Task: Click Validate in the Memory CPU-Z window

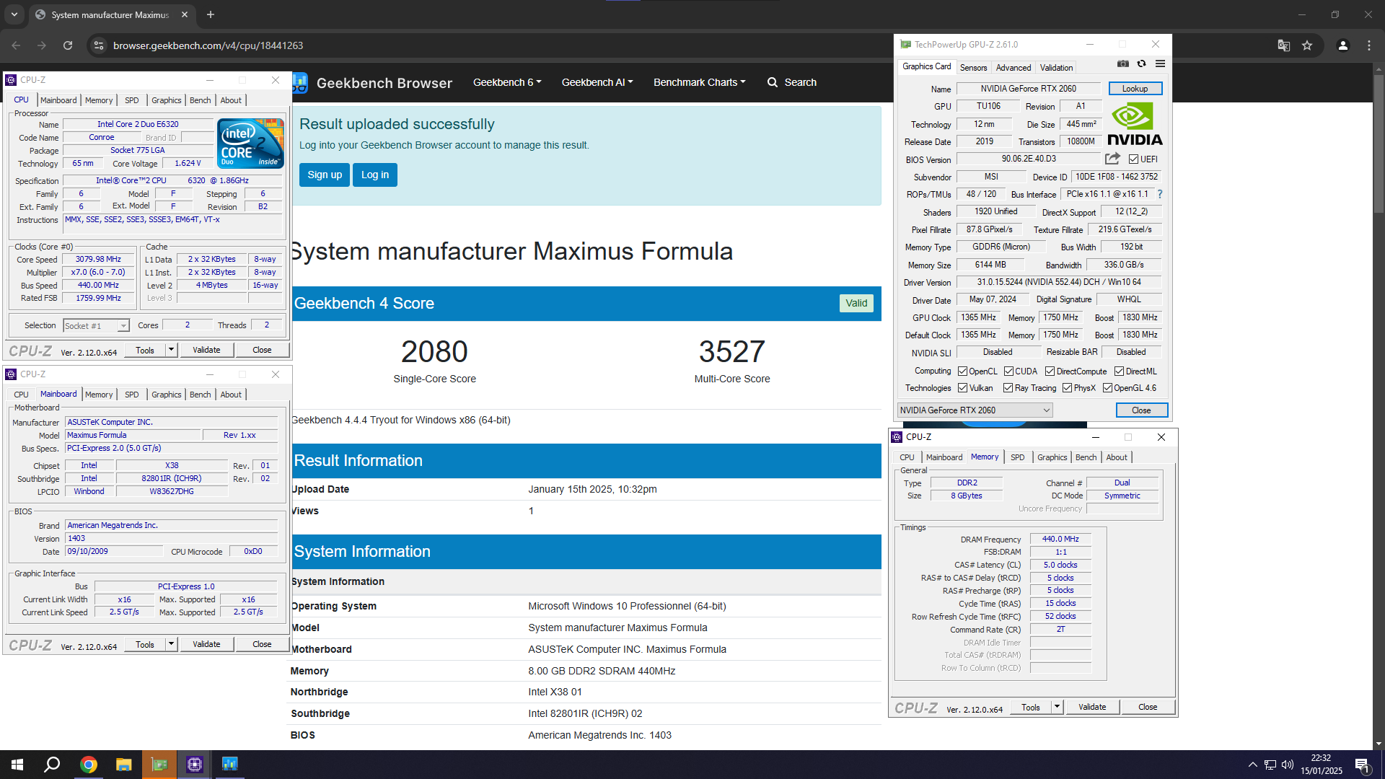Action: click(x=1092, y=707)
